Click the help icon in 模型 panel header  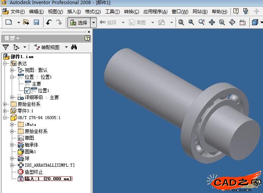(x=87, y=38)
